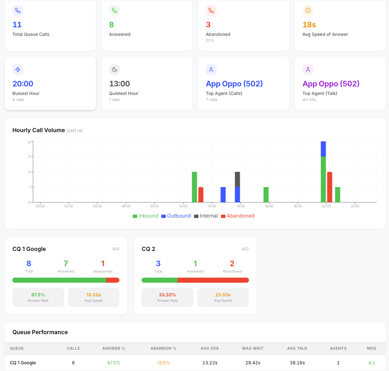Click the purple Top Agent (Talk) person icon
Viewport: 389px width, 371px height.
308,70
